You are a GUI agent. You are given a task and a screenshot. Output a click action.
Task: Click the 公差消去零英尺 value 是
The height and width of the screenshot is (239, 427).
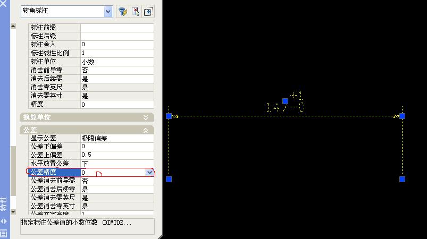coord(117,198)
